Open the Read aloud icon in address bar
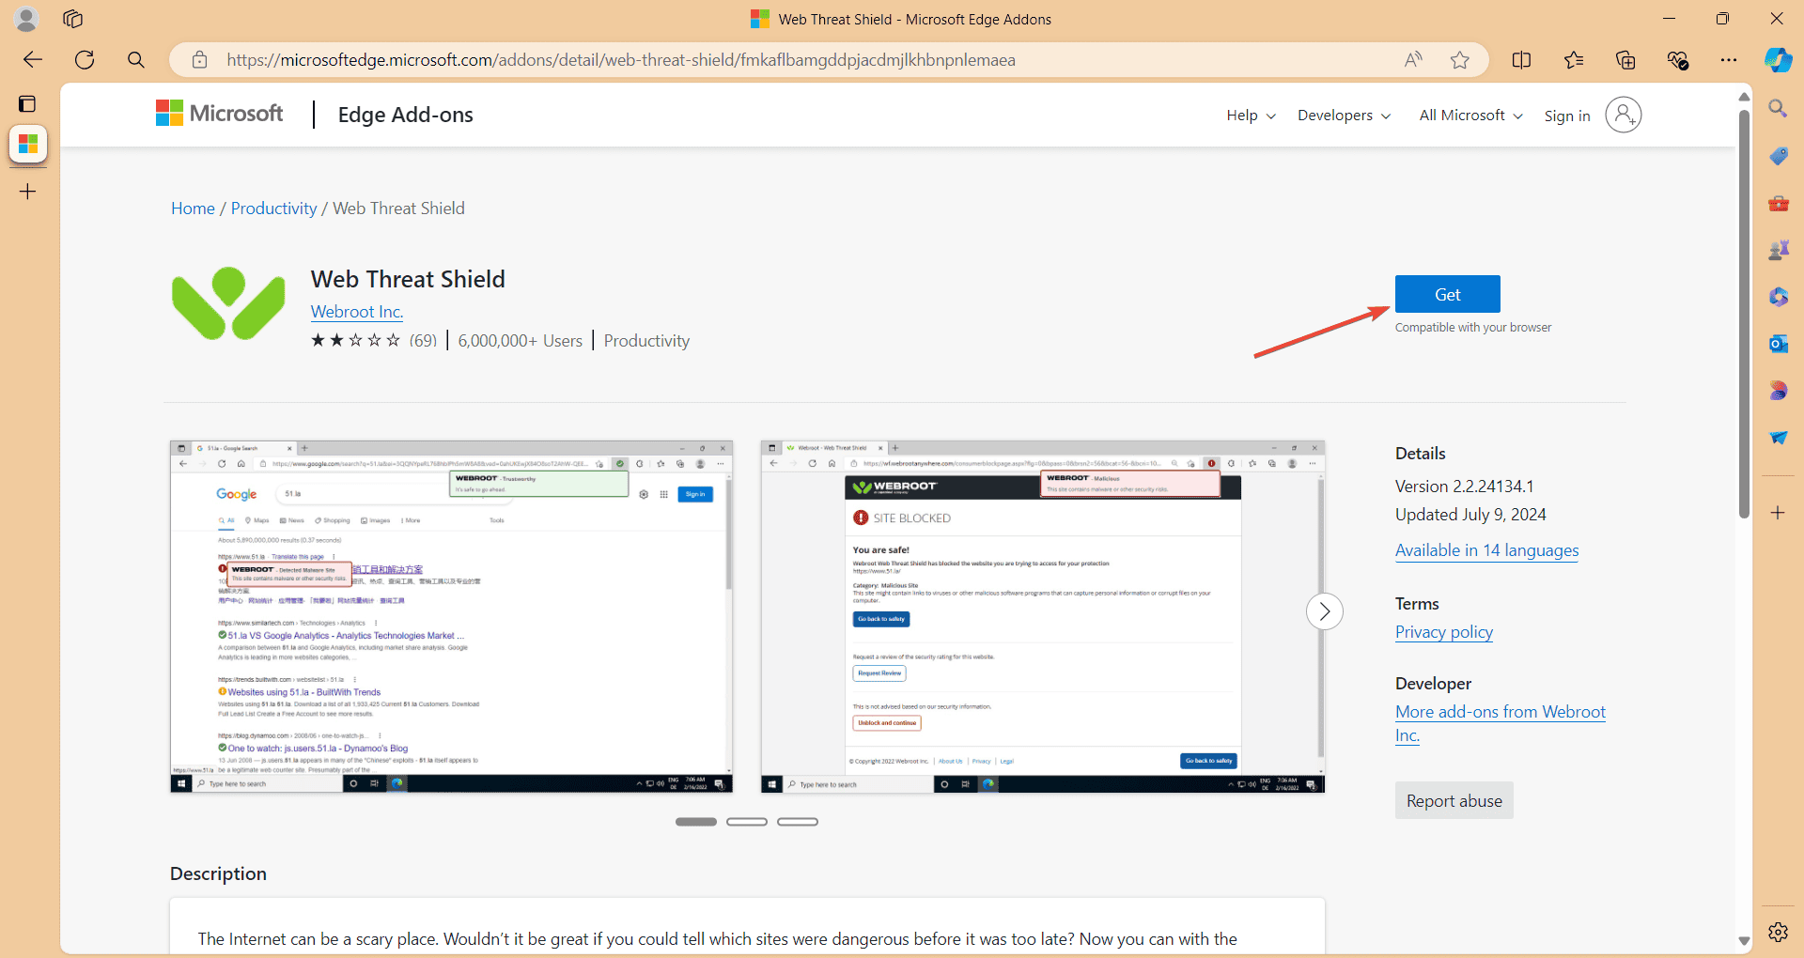 [x=1413, y=59]
